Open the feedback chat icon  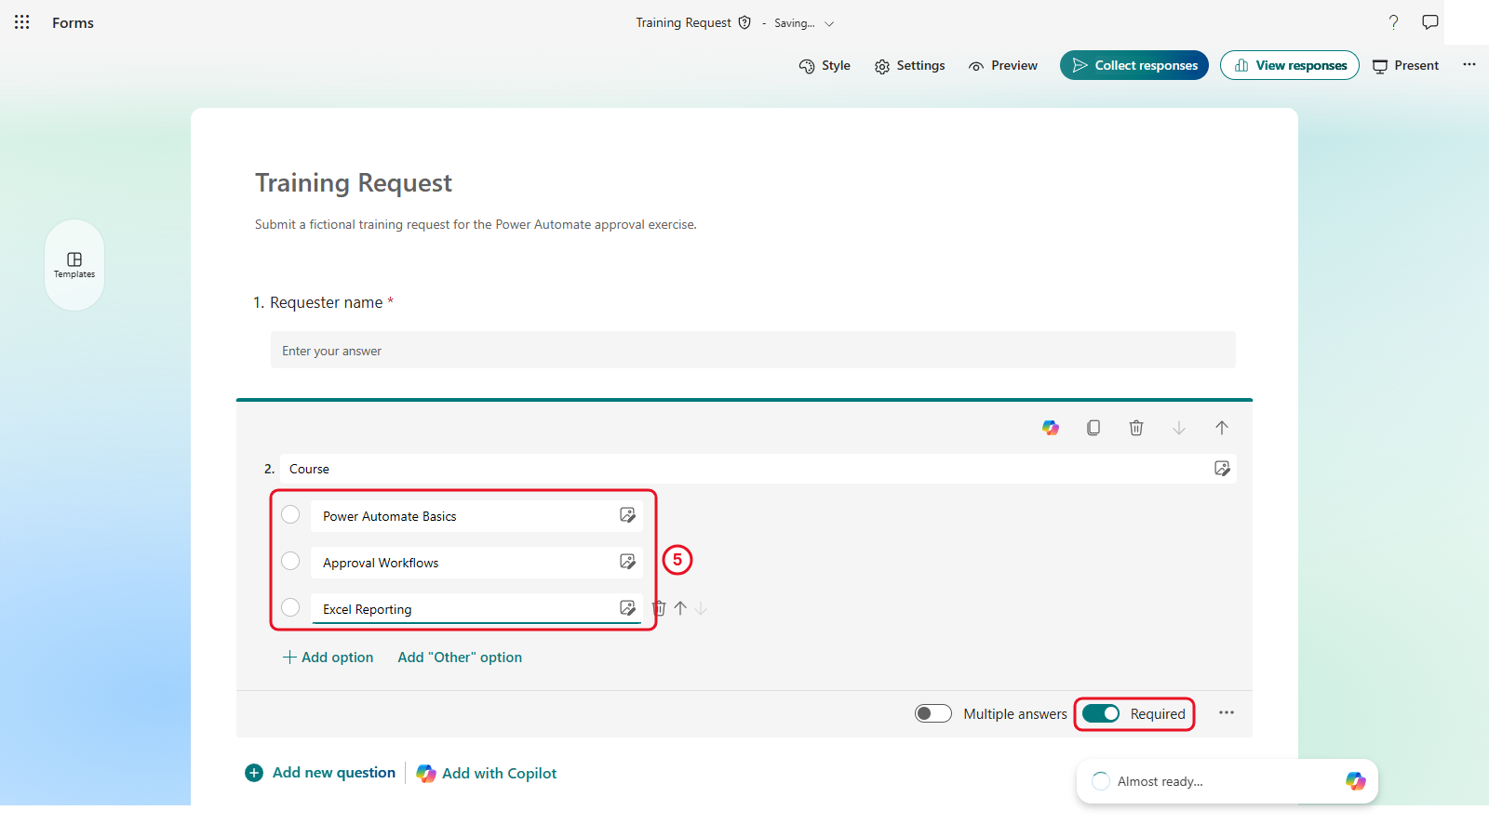click(1430, 22)
